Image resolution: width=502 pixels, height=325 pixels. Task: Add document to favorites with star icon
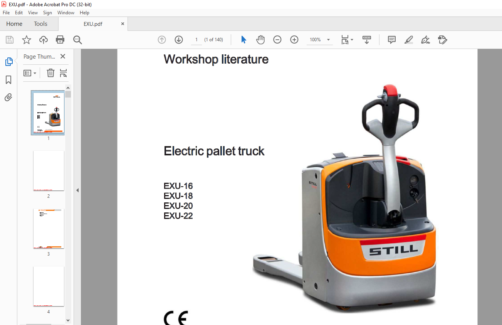point(26,40)
